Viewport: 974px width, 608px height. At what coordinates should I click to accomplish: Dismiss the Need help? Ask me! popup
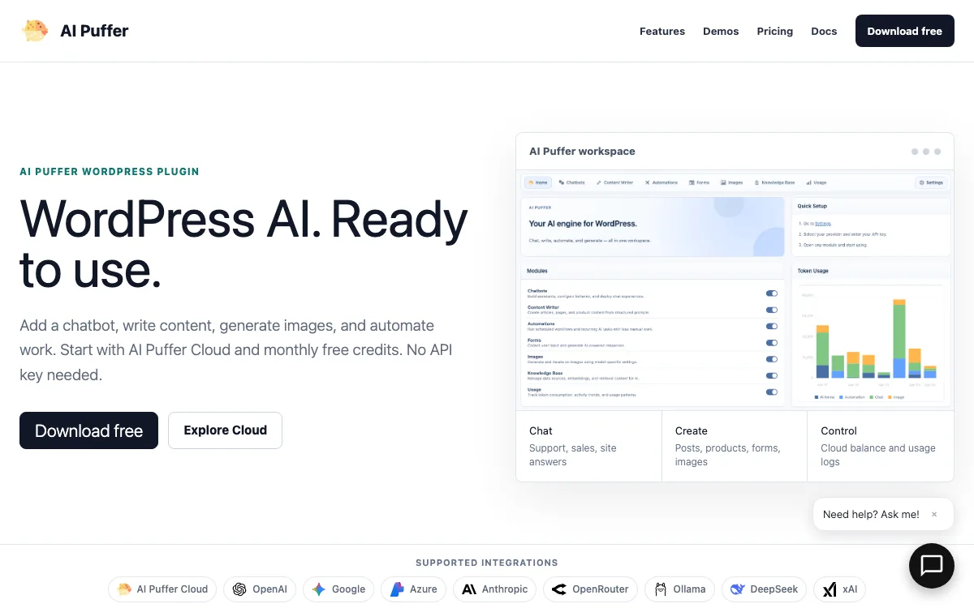[934, 514]
